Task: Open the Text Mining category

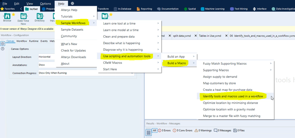Action: [x=239, y=9]
